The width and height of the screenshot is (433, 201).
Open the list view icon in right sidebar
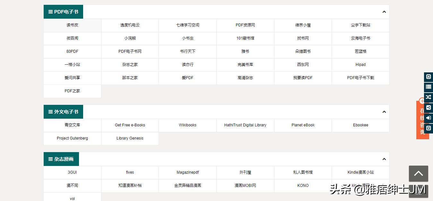tap(429, 87)
